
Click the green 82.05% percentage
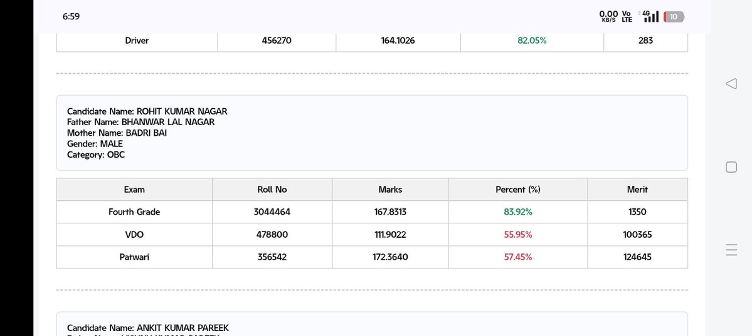pyautogui.click(x=532, y=41)
